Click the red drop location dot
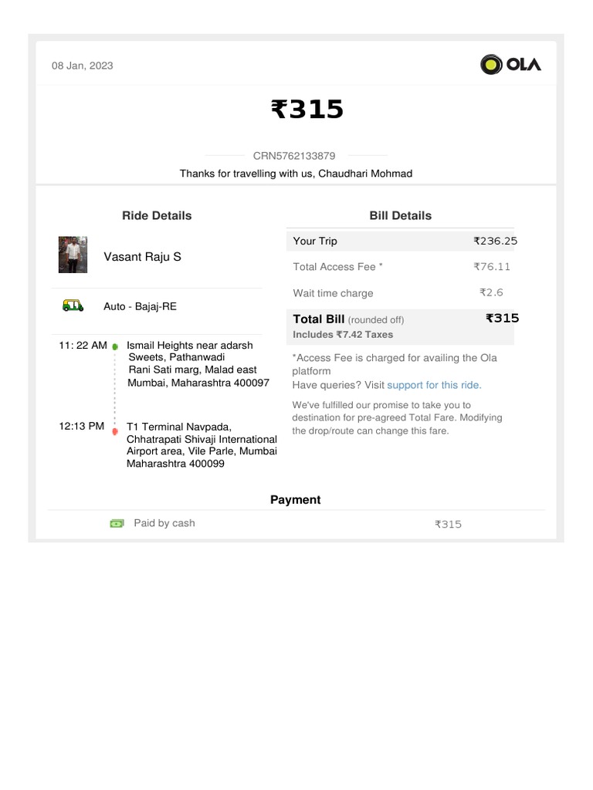 click(x=115, y=430)
